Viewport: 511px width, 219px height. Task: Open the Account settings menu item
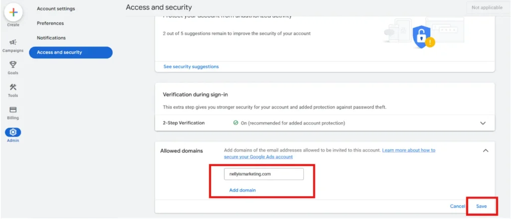pos(56,9)
